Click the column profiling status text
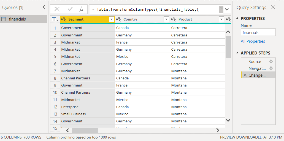 click(x=81, y=137)
